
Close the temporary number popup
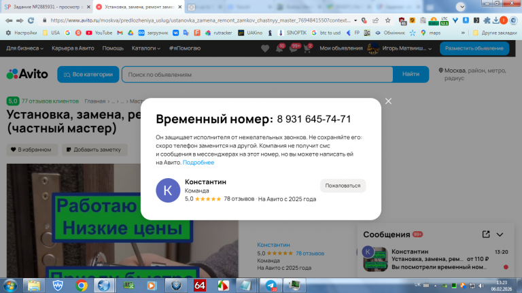(x=388, y=101)
